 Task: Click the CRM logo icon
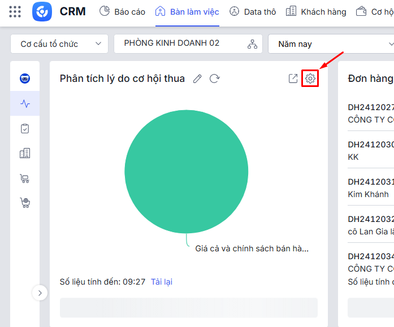coord(42,12)
